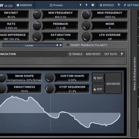Screen dimensions: 139x139
Task: Click the icon next to Bypass
Action: [119, 5]
